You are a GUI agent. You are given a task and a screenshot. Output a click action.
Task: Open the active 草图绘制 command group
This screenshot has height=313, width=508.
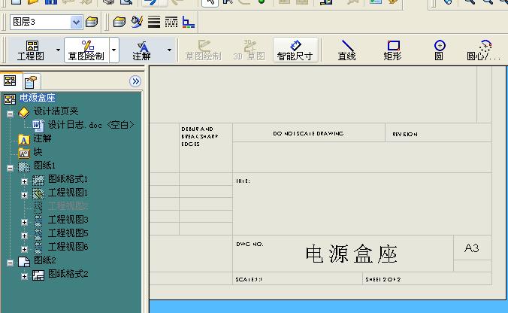(86, 50)
